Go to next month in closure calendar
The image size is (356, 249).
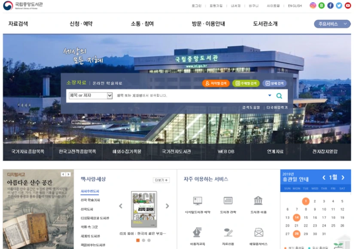pyautogui.click(x=343, y=178)
